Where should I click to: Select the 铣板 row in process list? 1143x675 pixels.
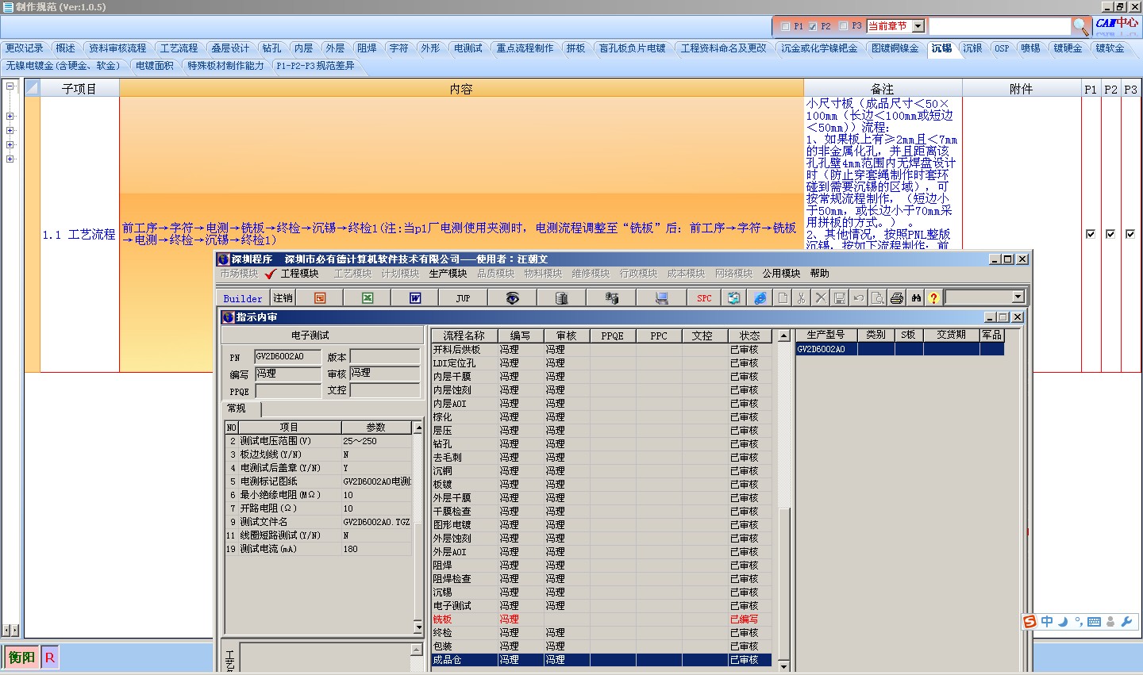pyautogui.click(x=601, y=619)
